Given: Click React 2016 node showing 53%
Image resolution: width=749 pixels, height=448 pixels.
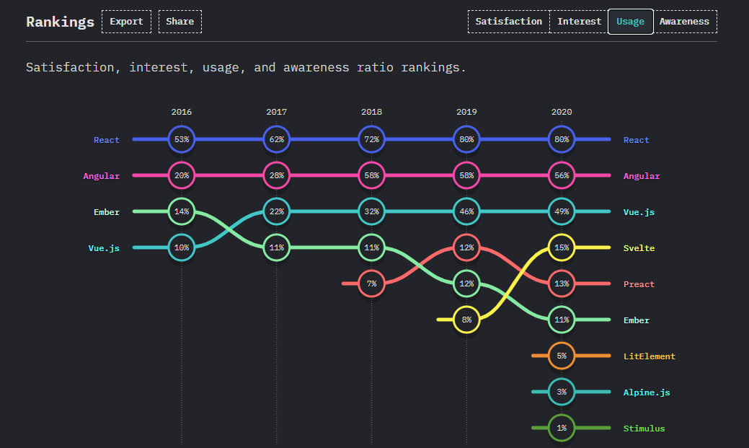Looking at the screenshot, I should click(x=182, y=139).
